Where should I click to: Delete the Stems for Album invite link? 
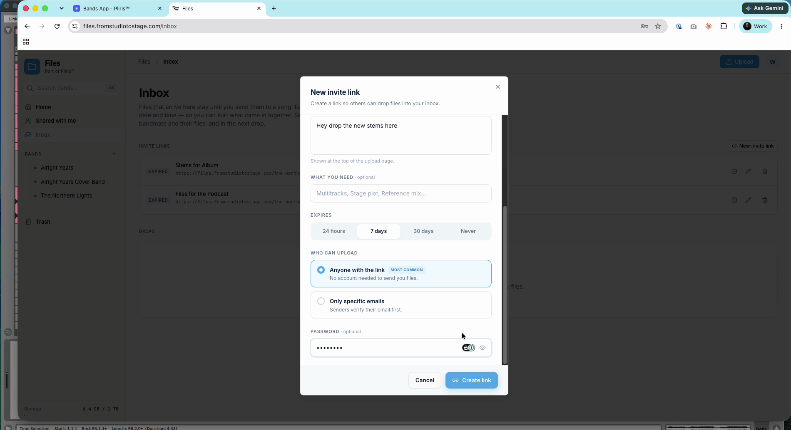click(765, 171)
